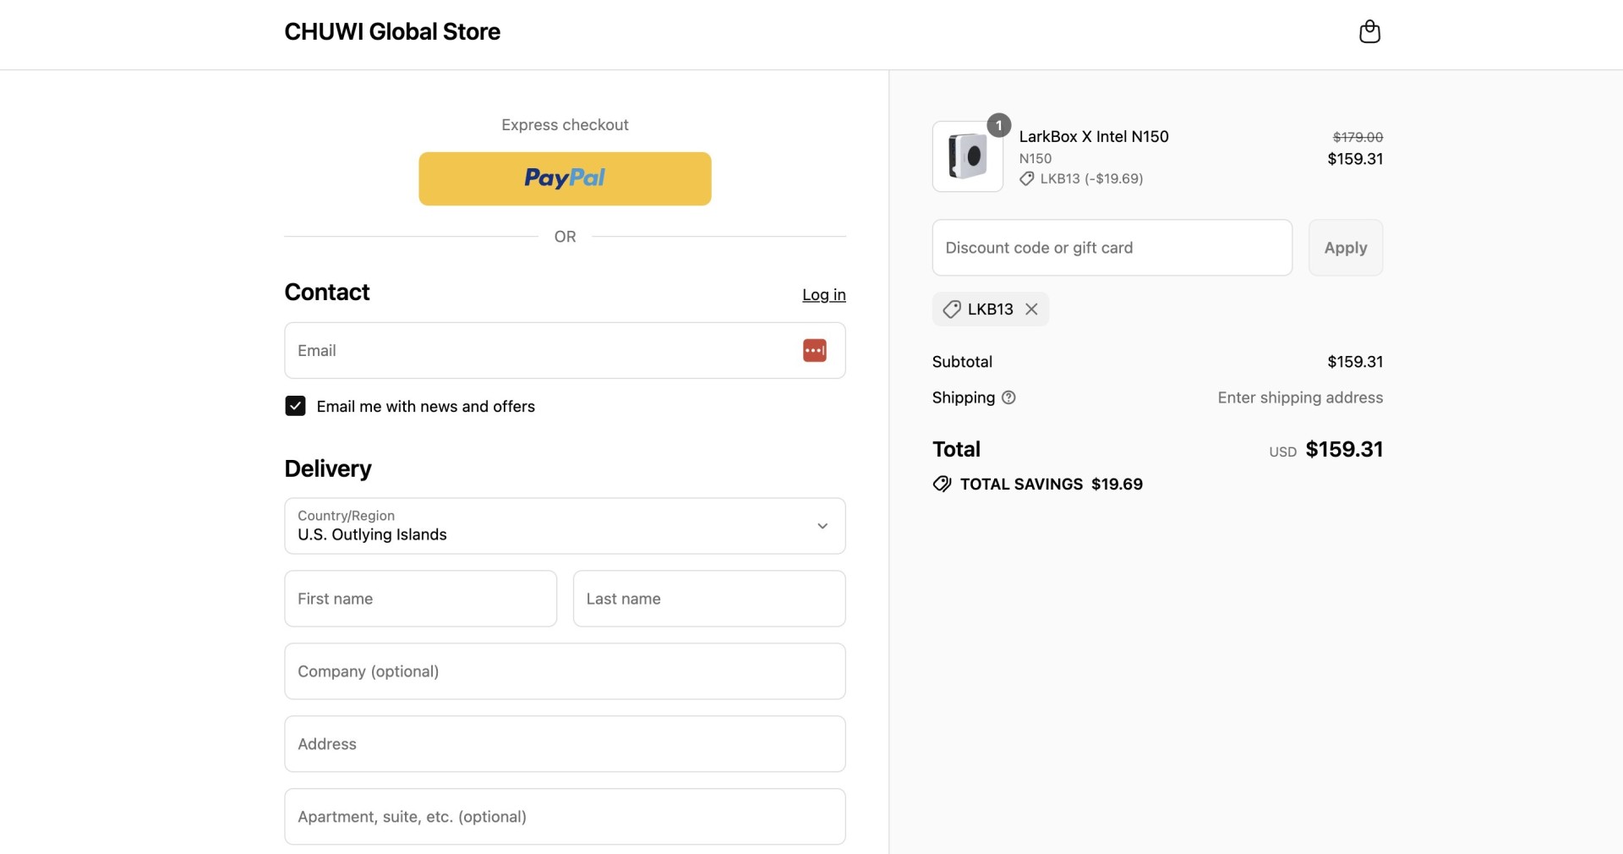Focus the Discount code or gift card field
Screen dimensions: 1623x854
tap(1112, 248)
